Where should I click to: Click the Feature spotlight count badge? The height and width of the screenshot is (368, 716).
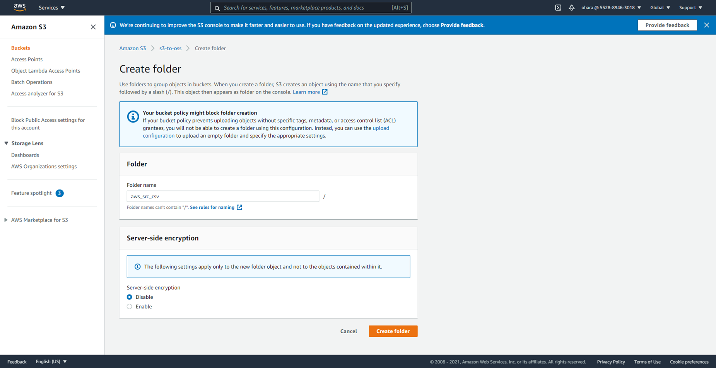[x=60, y=193]
